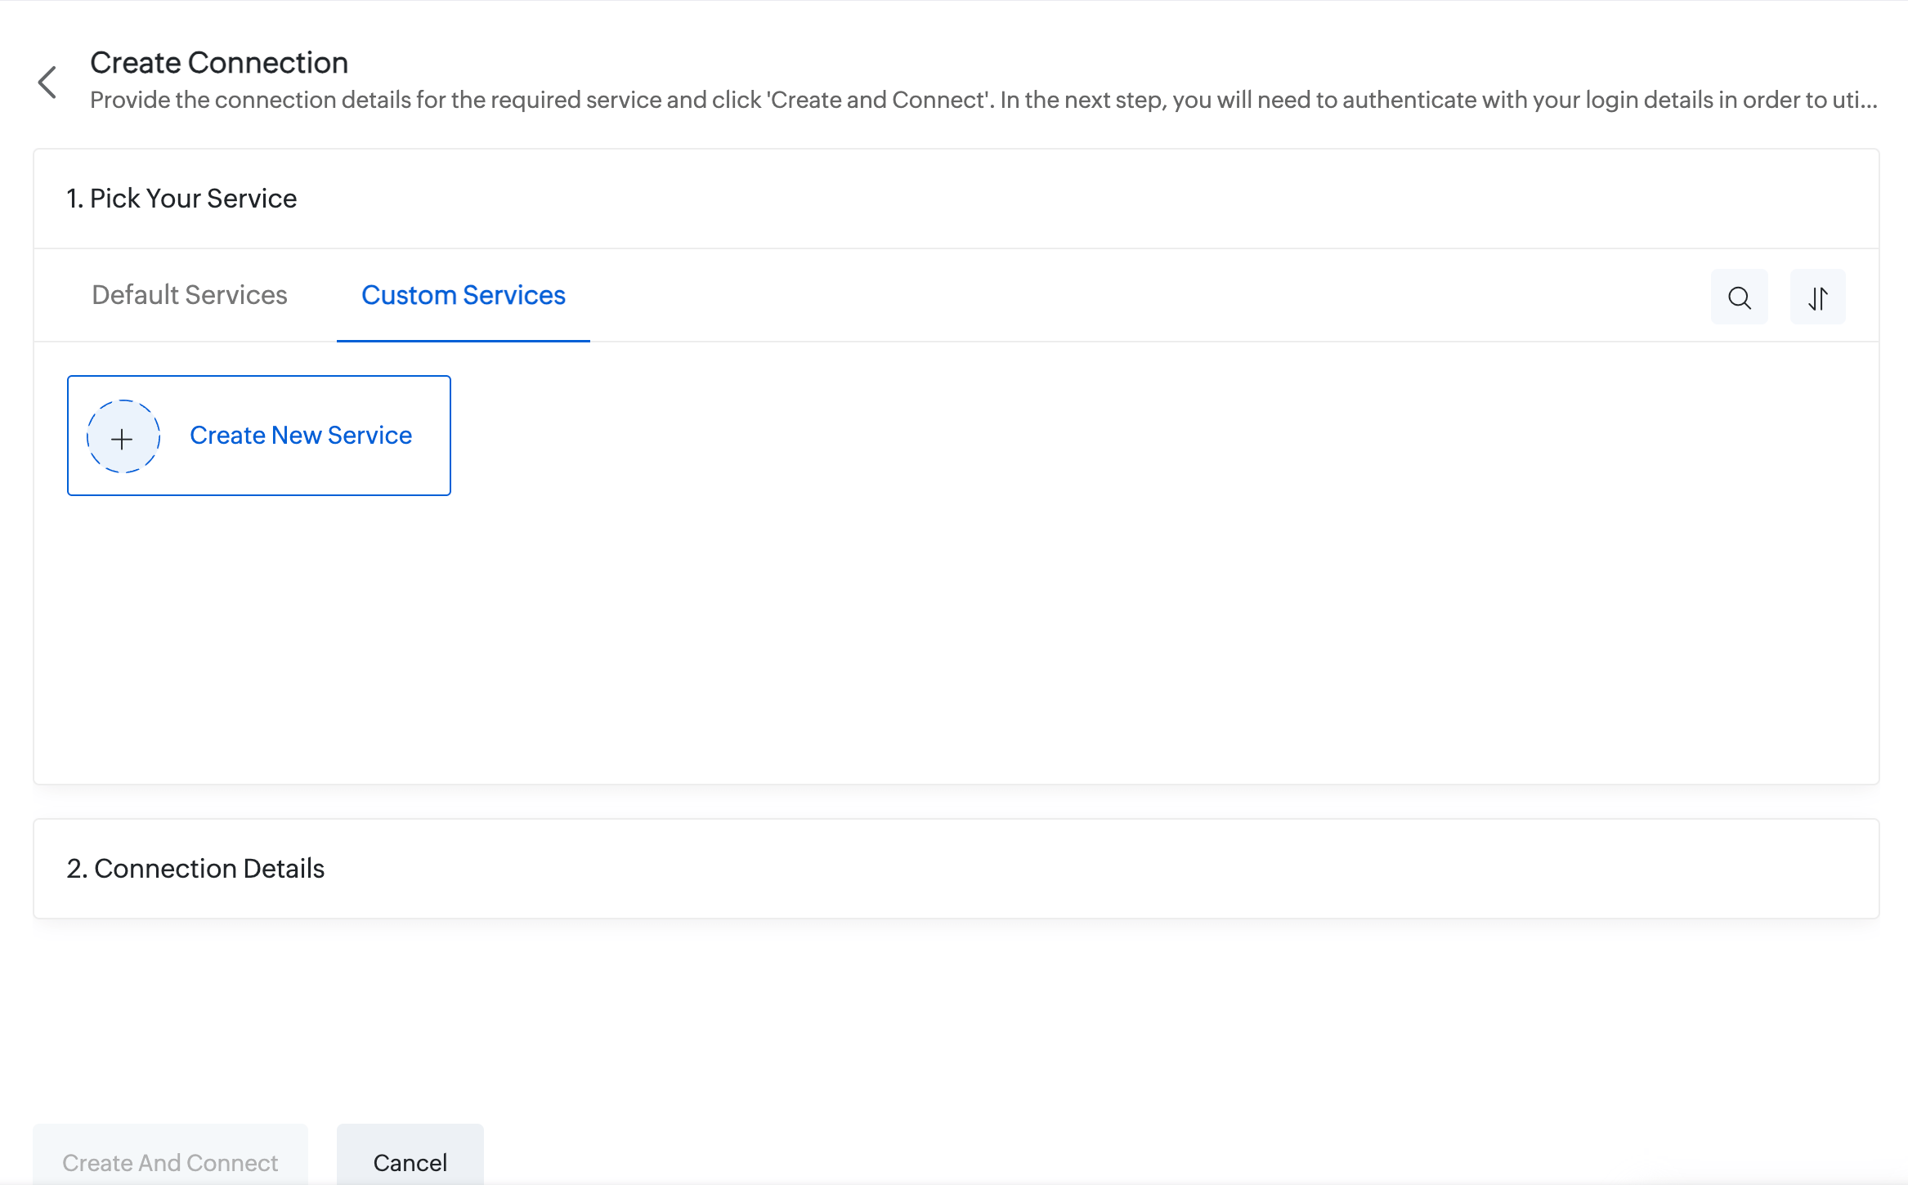Click the sort order arrows icon
This screenshot has width=1908, height=1185.
point(1817,297)
